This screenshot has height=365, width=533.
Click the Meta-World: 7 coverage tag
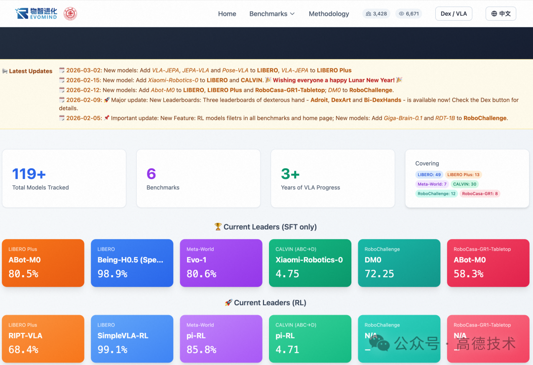(x=432, y=184)
